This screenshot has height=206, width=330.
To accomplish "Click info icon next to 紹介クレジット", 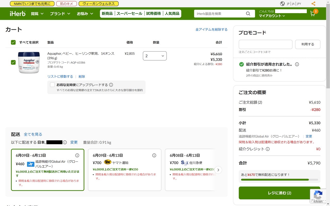I will [x=268, y=149].
